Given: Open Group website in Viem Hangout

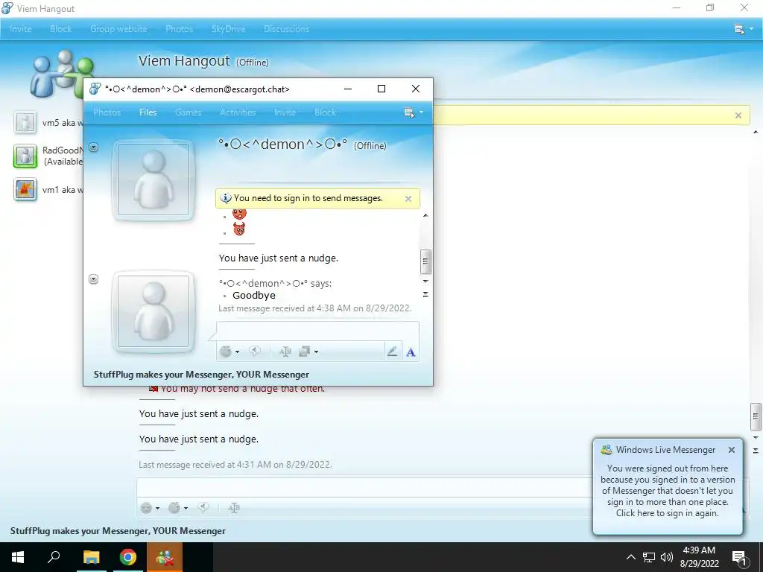Looking at the screenshot, I should (118, 29).
